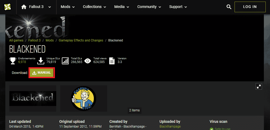Click the 2 items gallery counter

(135, 110)
